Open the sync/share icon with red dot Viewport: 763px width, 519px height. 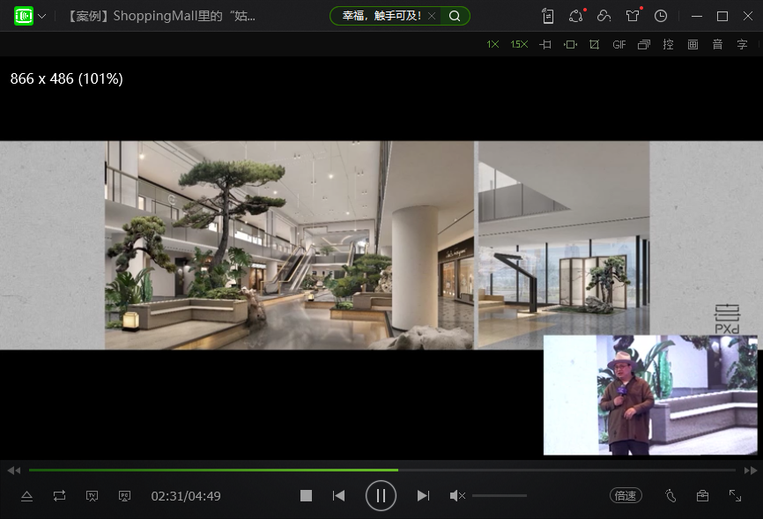[576, 16]
